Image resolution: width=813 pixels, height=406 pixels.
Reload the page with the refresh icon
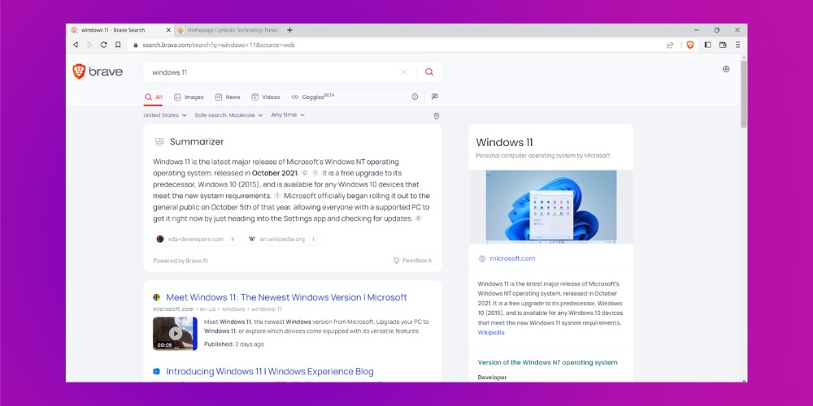104,45
